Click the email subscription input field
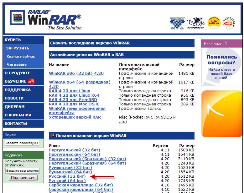This screenshot has width=244, height=193. [x=23, y=170]
